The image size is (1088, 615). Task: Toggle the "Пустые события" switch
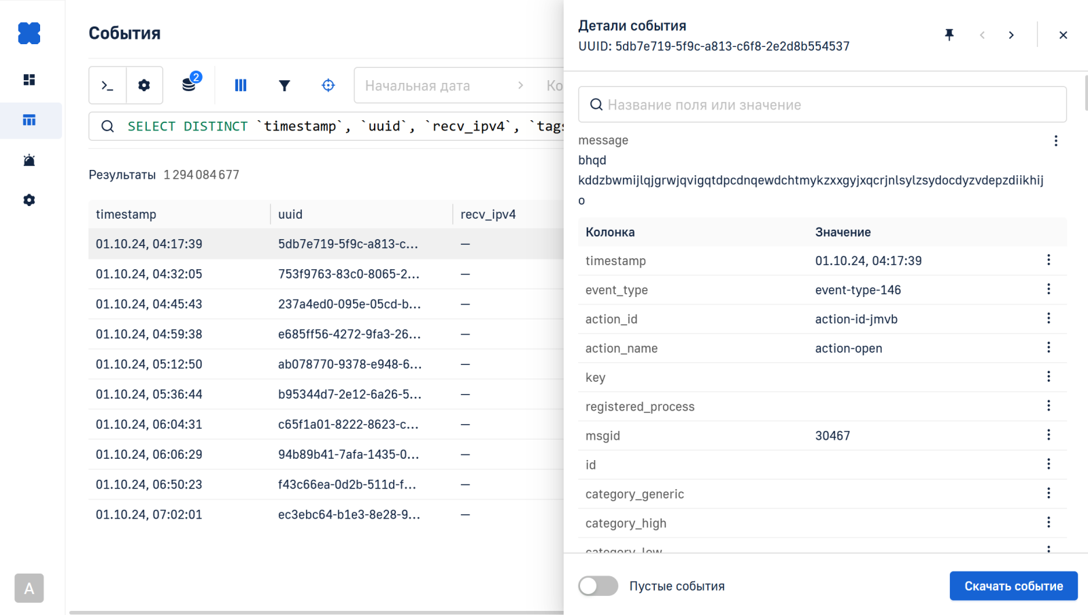598,586
